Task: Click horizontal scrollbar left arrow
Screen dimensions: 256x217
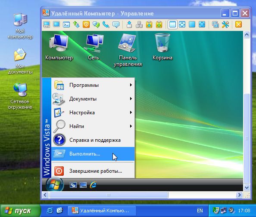Action: click(x=45, y=195)
